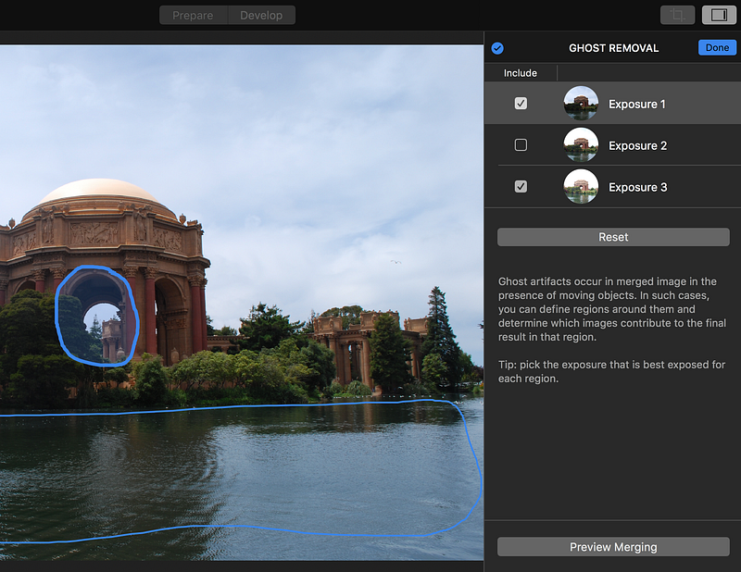Image resolution: width=741 pixels, height=572 pixels.
Task: Select the Exposure 1 row label
Action: pyautogui.click(x=636, y=104)
